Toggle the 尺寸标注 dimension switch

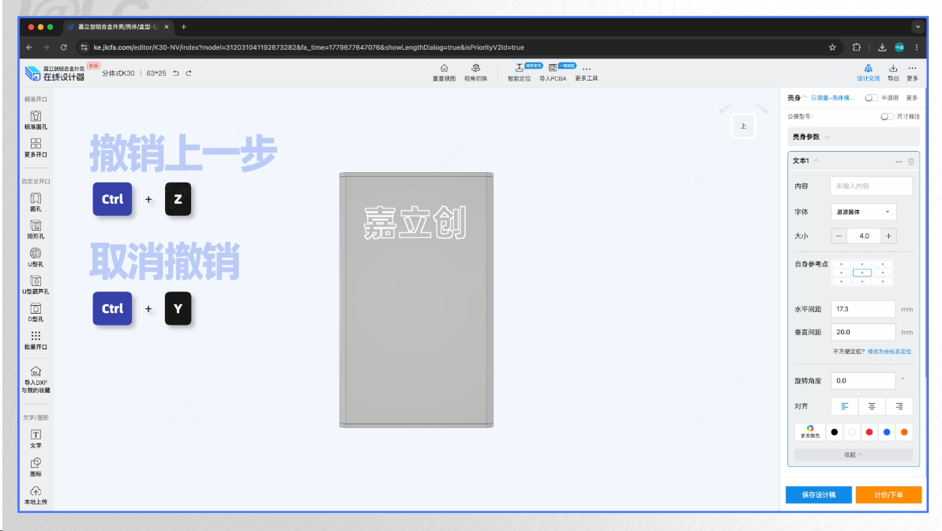point(887,117)
